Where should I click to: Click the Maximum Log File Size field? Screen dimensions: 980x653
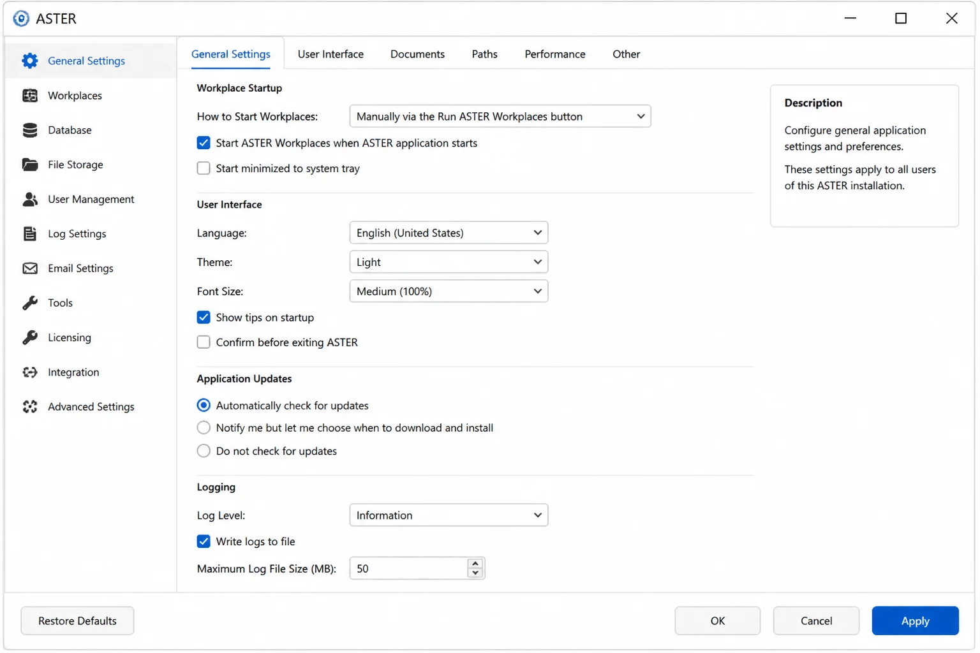point(409,569)
